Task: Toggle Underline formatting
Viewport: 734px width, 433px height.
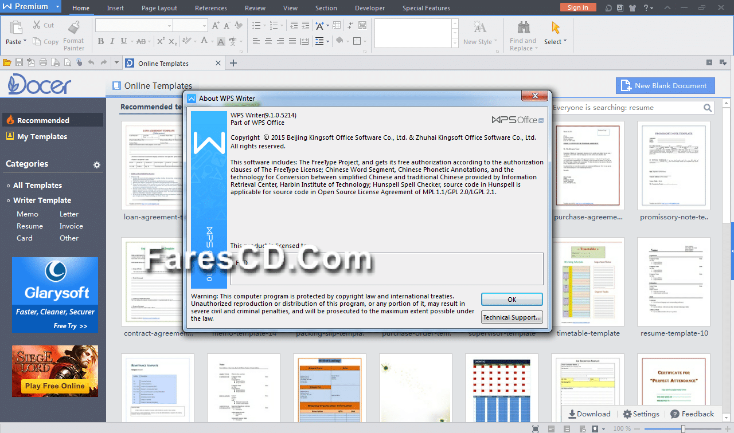Action: coord(123,41)
